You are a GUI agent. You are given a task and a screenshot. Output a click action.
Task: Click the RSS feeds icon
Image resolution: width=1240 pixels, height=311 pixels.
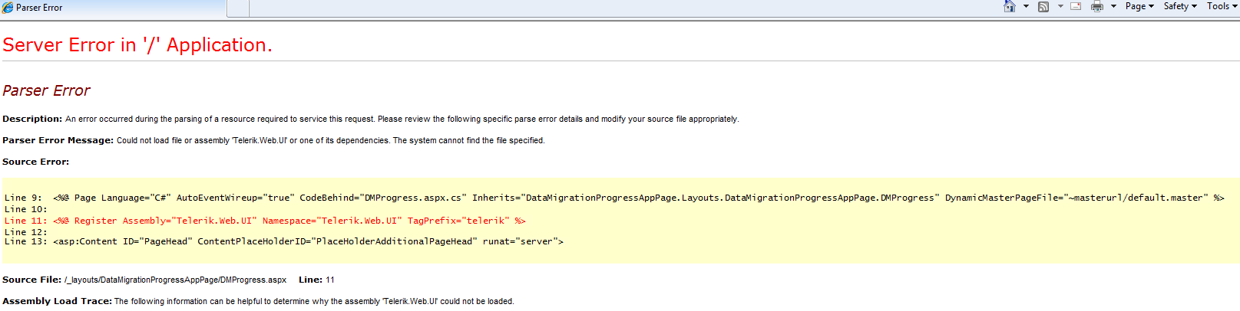(x=1043, y=6)
